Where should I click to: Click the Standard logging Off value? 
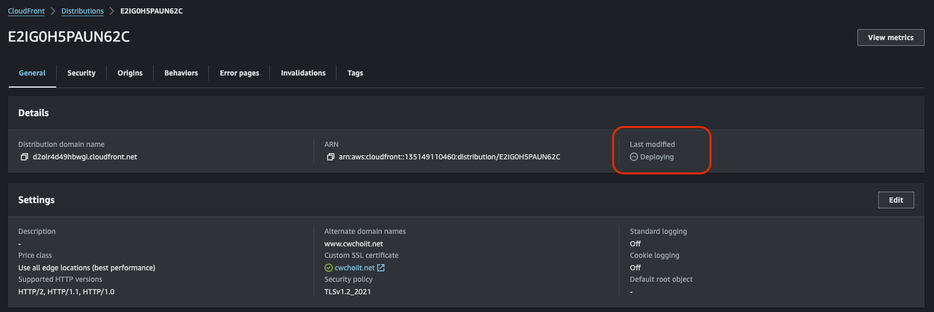coord(636,244)
